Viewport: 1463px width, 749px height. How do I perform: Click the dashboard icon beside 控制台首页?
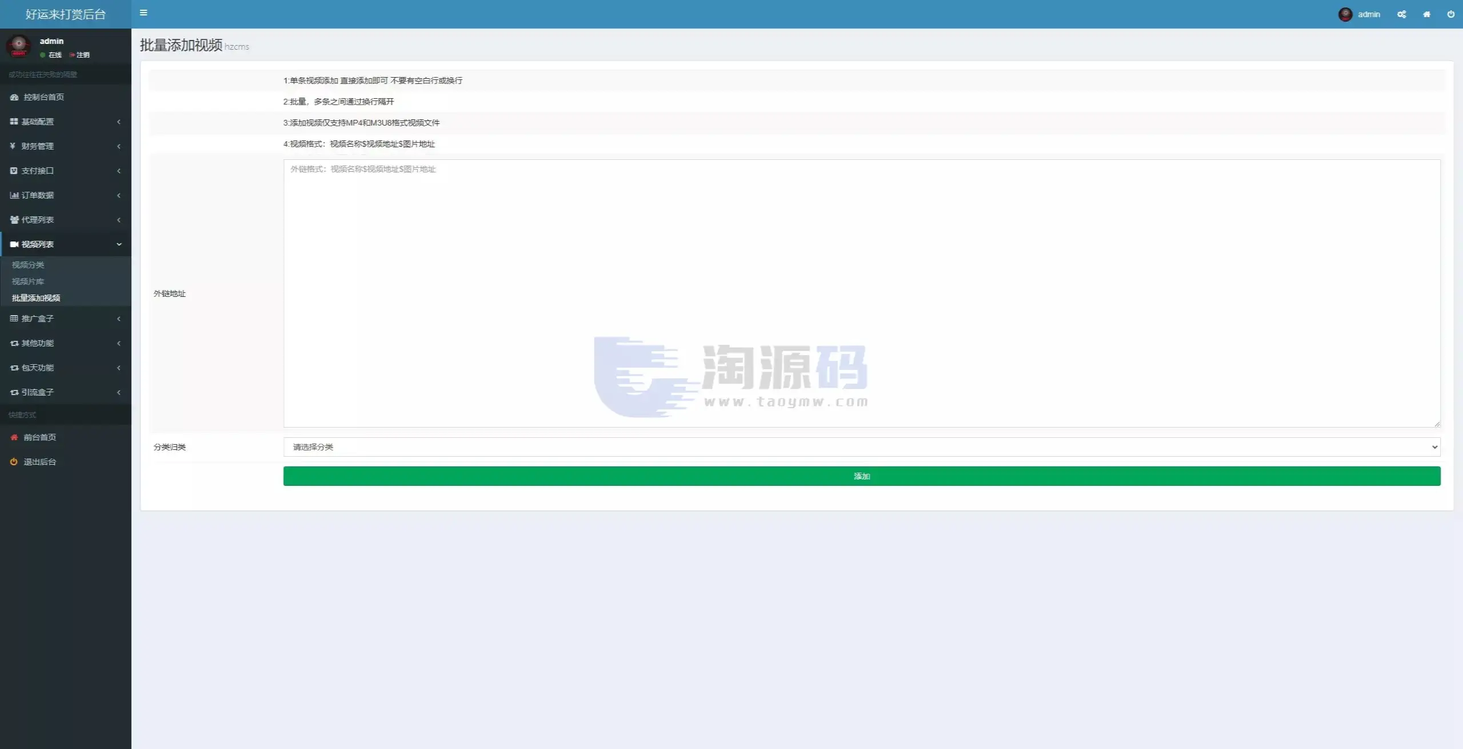coord(14,97)
